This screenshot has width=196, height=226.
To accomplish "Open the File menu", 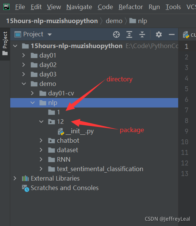I will click(20, 7).
